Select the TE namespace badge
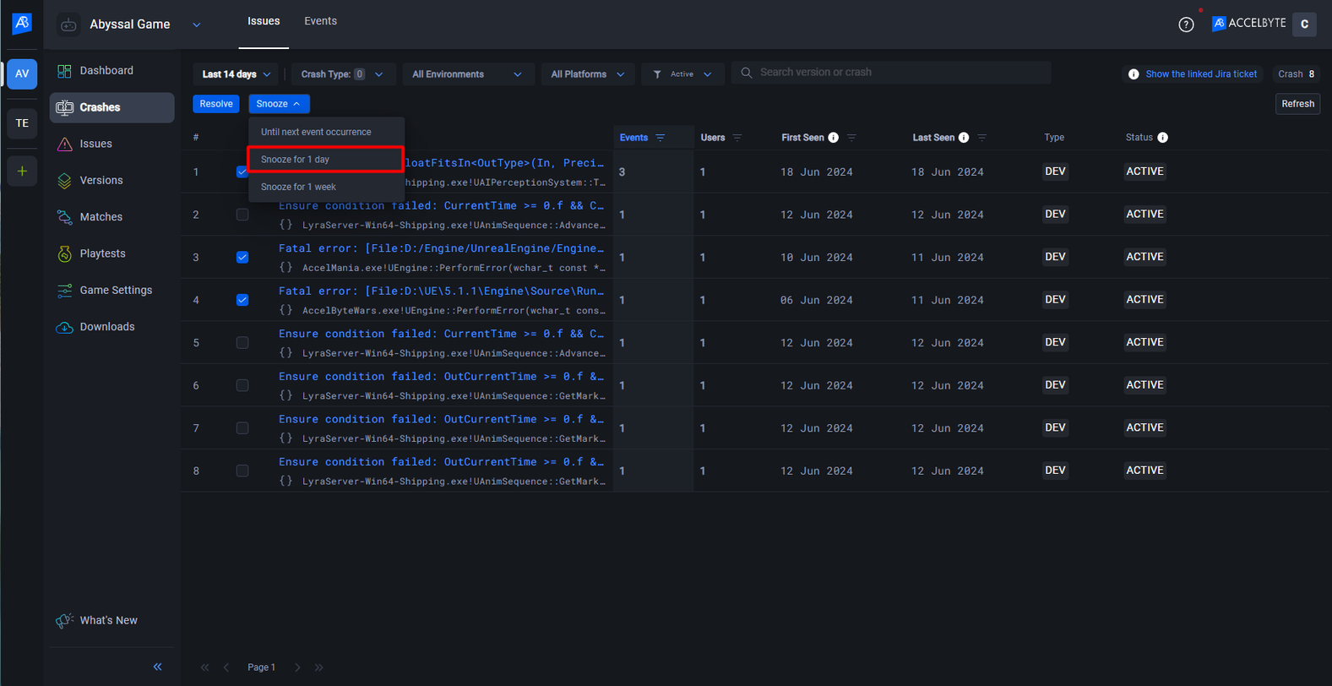Image resolution: width=1332 pixels, height=686 pixels. [22, 123]
